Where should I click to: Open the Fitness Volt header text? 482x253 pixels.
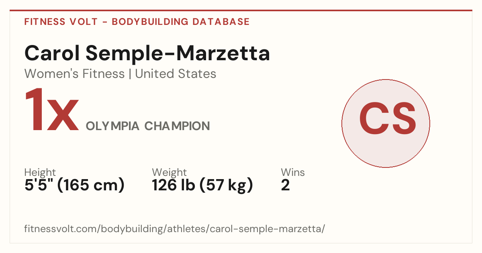tap(61, 22)
